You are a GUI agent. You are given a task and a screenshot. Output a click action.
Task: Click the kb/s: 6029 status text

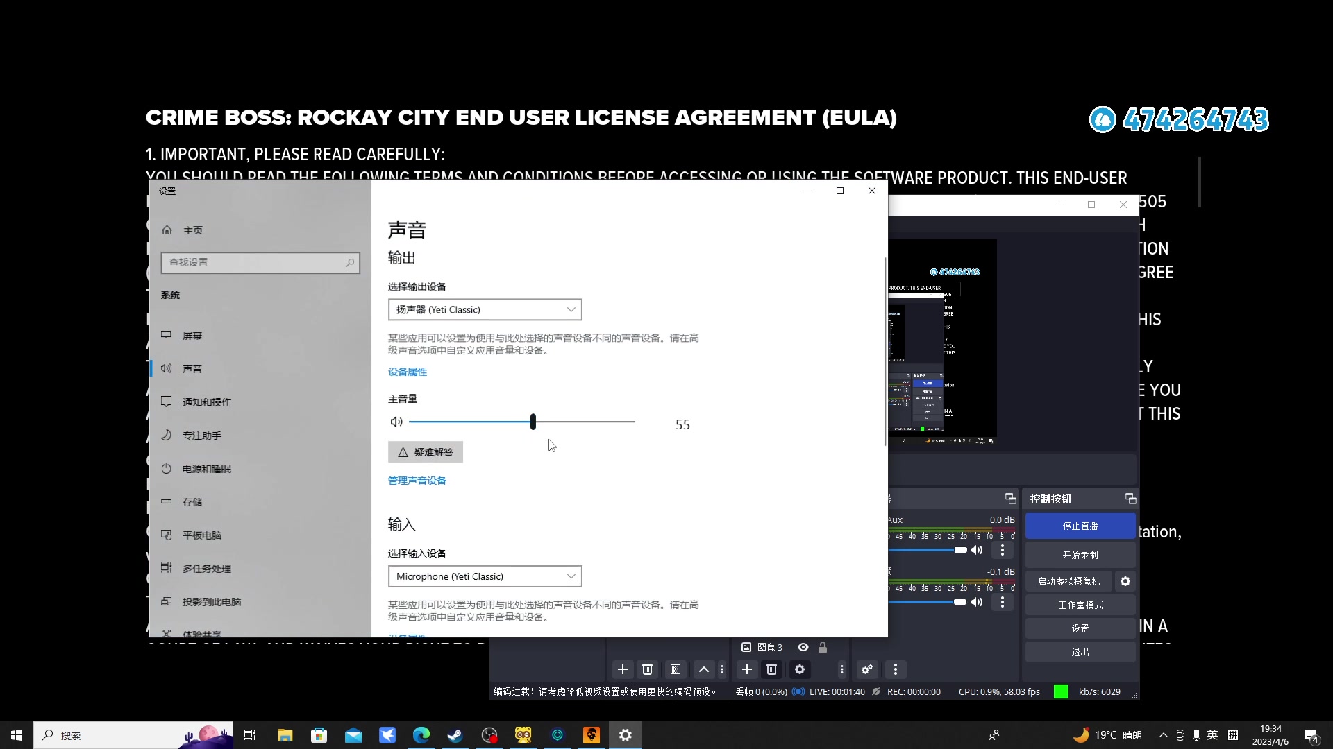coord(1100,691)
